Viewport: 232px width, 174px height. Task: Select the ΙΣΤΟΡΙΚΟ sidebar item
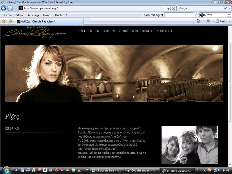click(12, 128)
